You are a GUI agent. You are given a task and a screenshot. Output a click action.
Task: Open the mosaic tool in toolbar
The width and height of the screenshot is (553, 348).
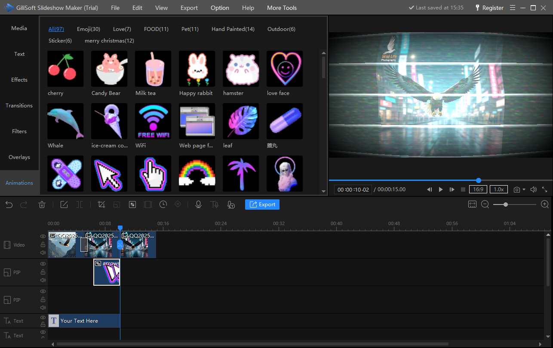pyautogui.click(x=132, y=205)
